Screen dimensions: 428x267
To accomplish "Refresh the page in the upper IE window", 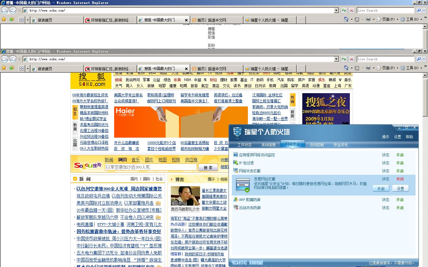I will pyautogui.click(x=344, y=10).
